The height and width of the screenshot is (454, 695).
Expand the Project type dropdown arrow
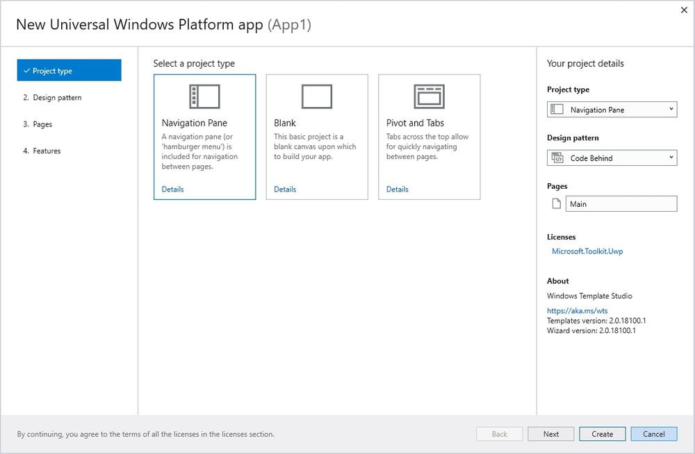(671, 109)
